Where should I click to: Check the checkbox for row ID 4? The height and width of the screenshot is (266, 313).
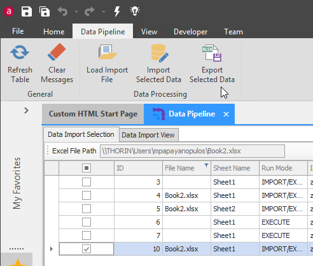pyautogui.click(x=87, y=195)
